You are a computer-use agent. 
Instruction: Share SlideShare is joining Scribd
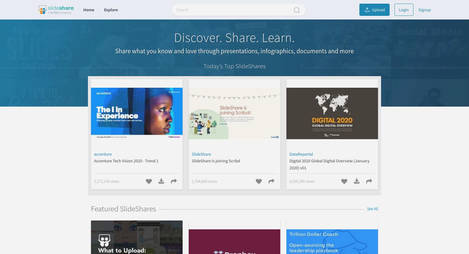point(271,182)
